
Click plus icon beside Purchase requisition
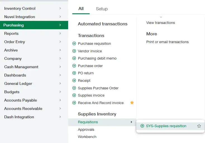coord(74,44)
